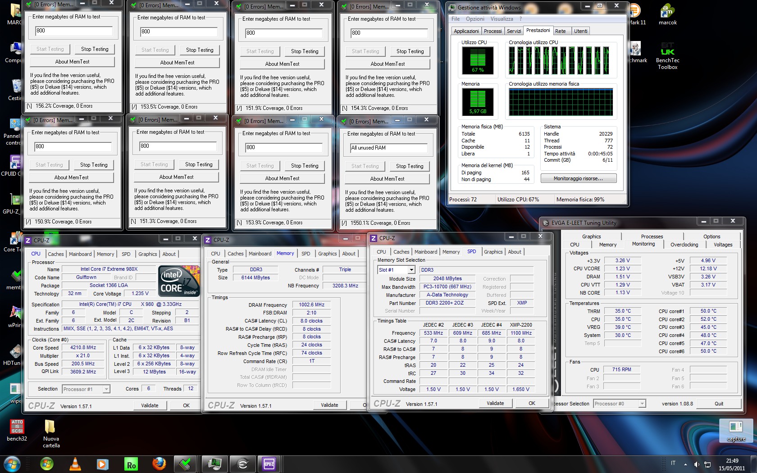Open the ATTO bench32 desktop icon
Viewport: 757px width, 473px height.
tap(17, 430)
